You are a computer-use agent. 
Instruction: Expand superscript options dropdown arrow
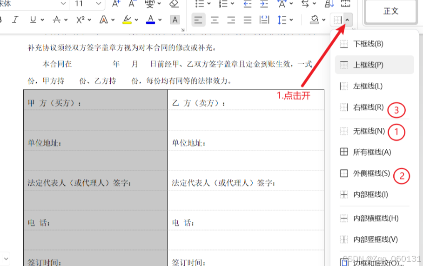click(89, 20)
